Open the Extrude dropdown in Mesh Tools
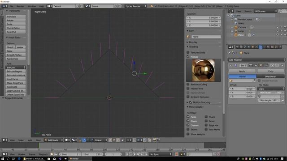Image resolution: width=287 pixels, height=161 pixels. 16,68
